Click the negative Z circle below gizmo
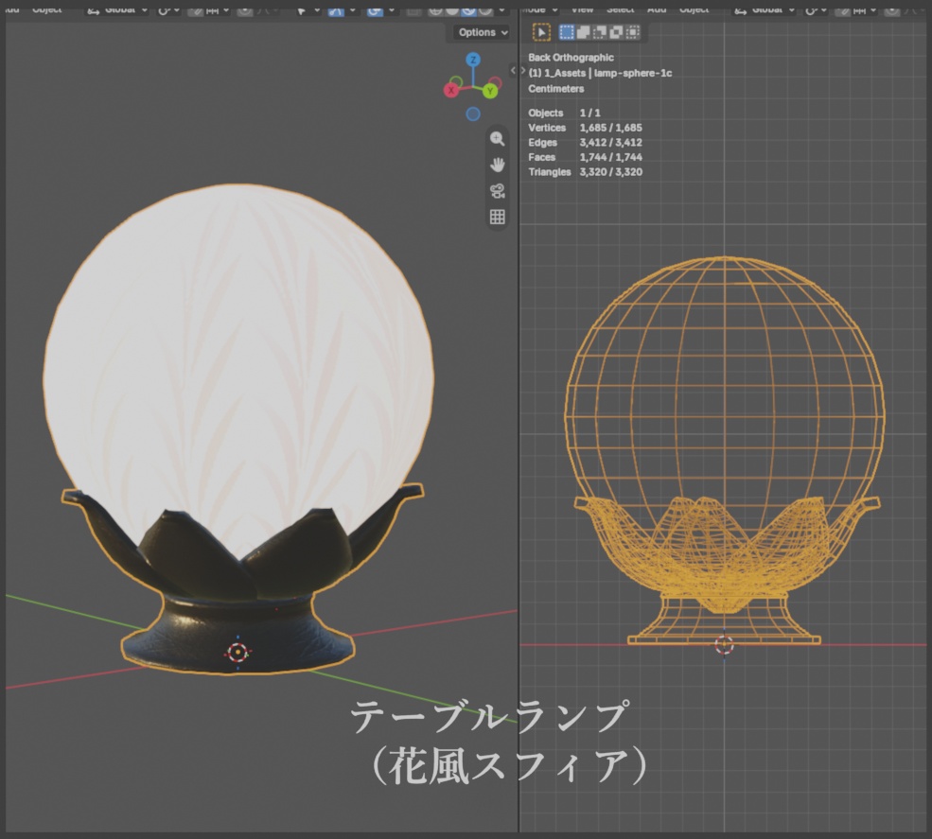The width and height of the screenshot is (932, 839). (473, 114)
